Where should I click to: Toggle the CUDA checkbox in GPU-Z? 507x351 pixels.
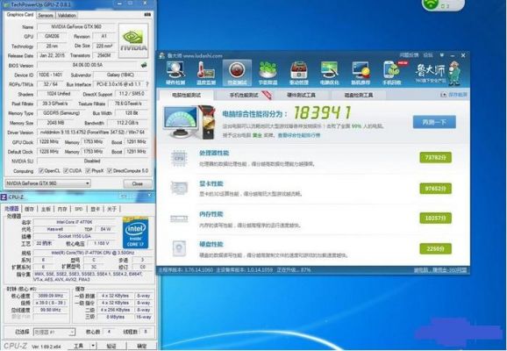tap(66, 170)
